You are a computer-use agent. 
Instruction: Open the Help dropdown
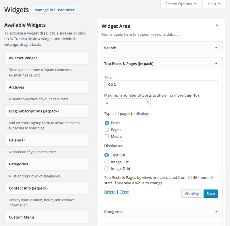tap(214, 4)
